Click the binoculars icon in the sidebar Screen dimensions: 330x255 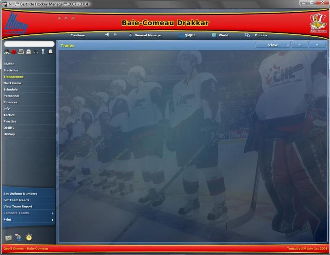(36, 51)
